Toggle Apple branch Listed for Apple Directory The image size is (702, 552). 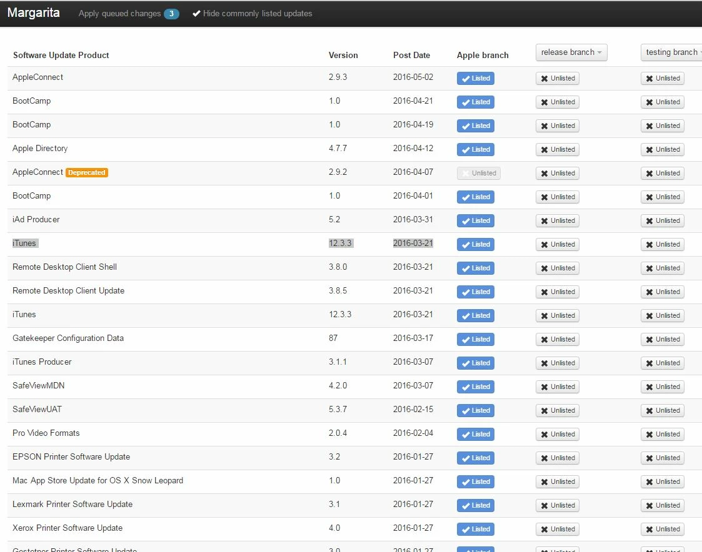point(476,149)
